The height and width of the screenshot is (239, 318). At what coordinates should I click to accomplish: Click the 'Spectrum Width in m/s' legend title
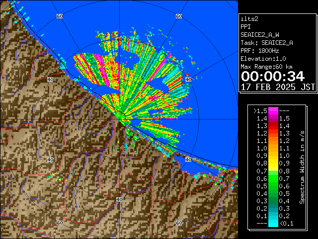302,167
